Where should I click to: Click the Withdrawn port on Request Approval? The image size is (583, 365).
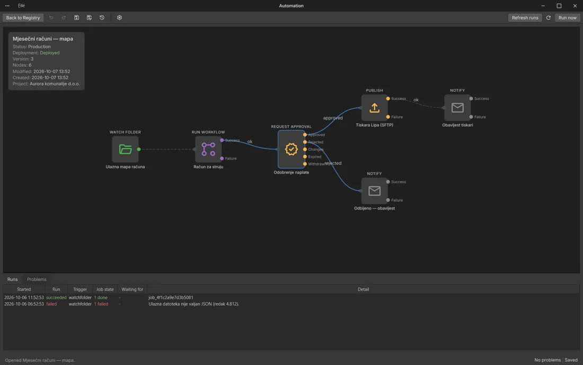pos(305,164)
